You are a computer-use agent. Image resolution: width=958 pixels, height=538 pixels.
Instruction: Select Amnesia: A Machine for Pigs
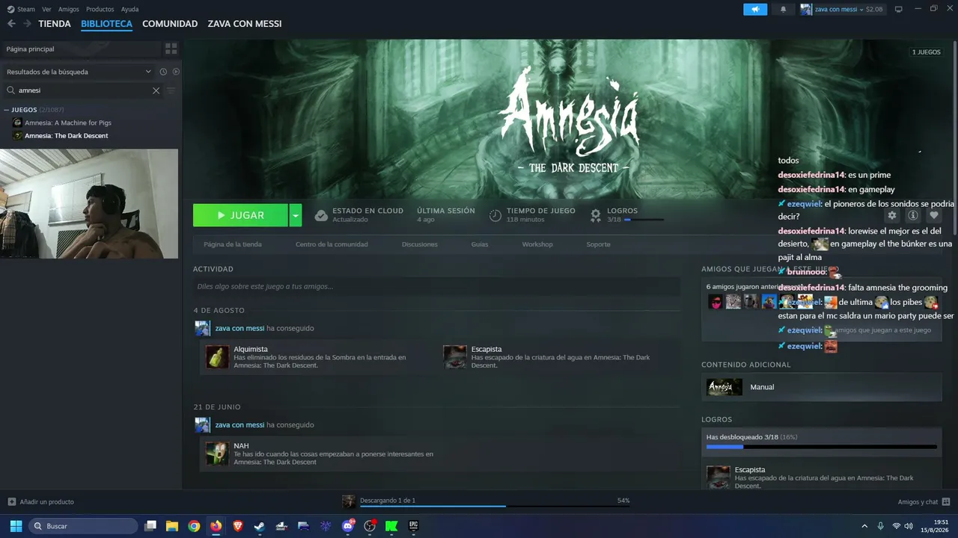click(68, 123)
